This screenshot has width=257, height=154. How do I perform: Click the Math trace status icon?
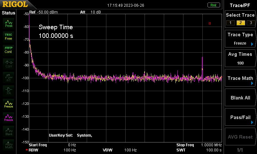tap(9, 145)
